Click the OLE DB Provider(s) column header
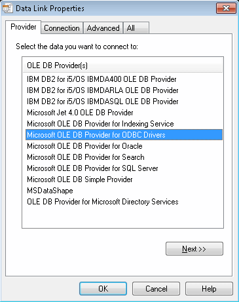Viewport: 239px width, 302px height. pos(122,66)
